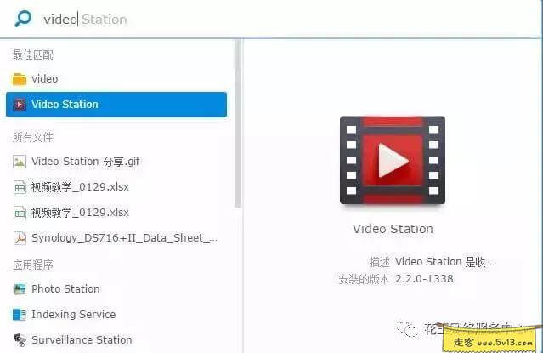Select the Video Station icon in best matches
This screenshot has height=353, width=543.
pyautogui.click(x=20, y=105)
